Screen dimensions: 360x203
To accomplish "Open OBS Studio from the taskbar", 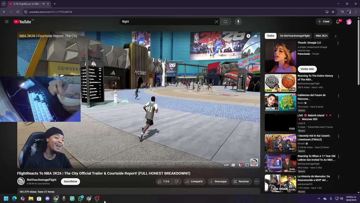I will [x=97, y=198].
